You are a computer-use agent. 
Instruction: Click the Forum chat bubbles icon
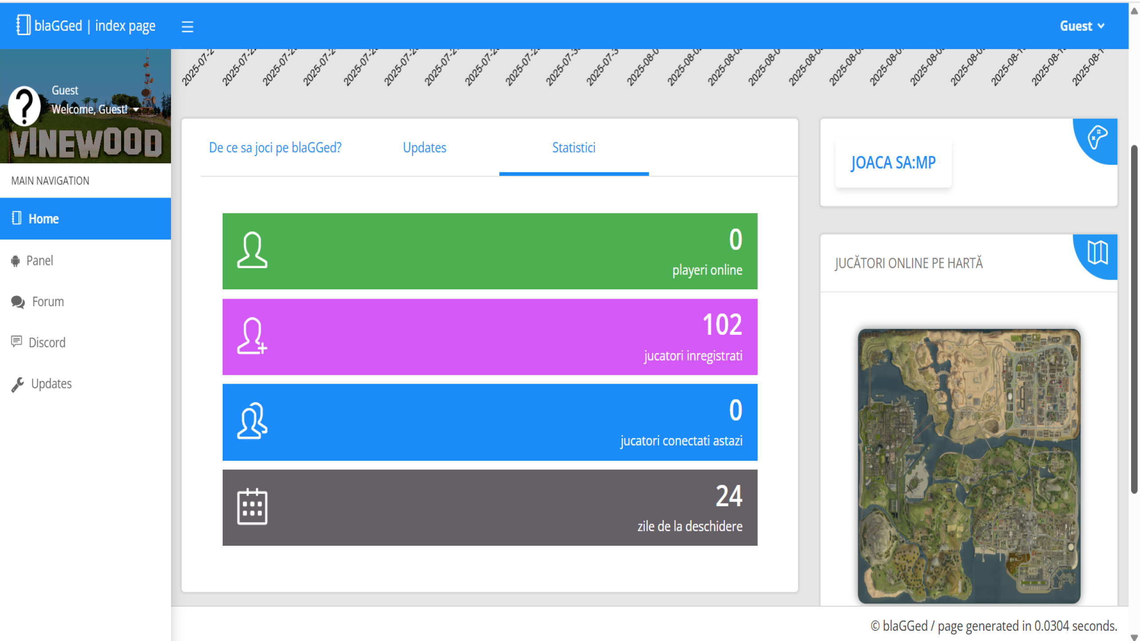click(18, 302)
